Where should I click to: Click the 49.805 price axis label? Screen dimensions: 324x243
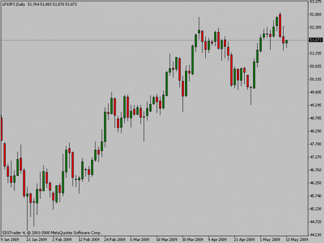pos(316,92)
